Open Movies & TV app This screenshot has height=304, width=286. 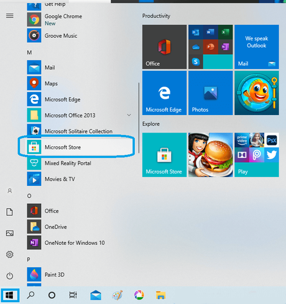pyautogui.click(x=79, y=179)
